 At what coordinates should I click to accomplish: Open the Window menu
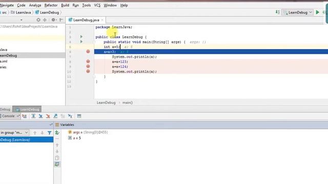tap(110, 5)
